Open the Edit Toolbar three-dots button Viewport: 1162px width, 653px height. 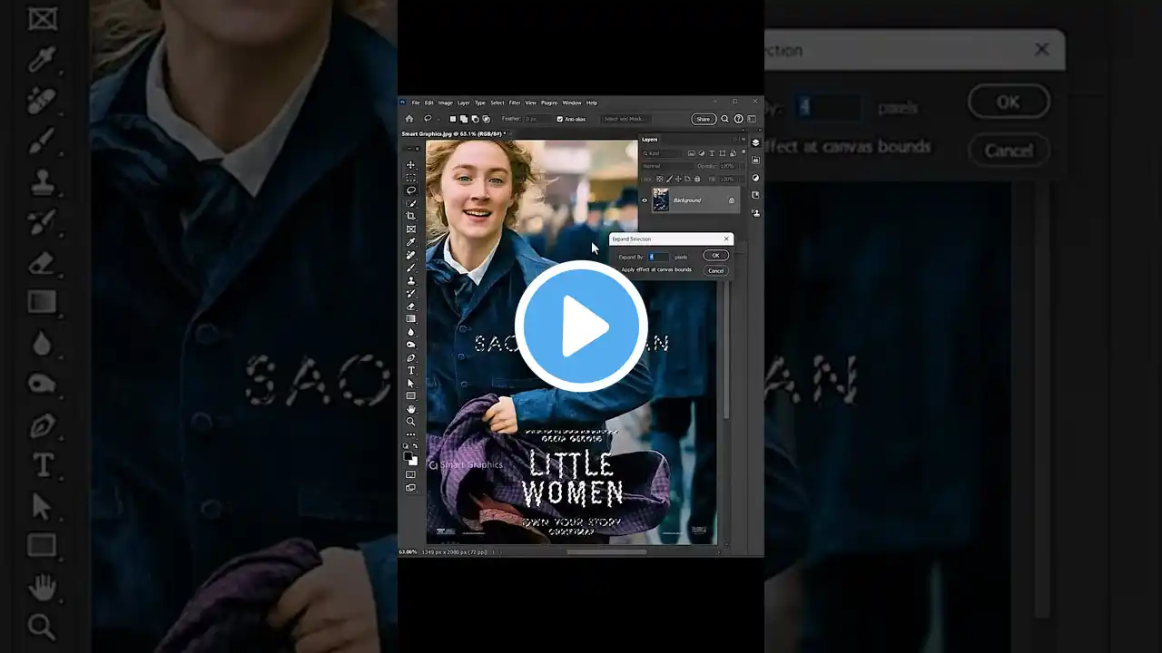coord(410,434)
